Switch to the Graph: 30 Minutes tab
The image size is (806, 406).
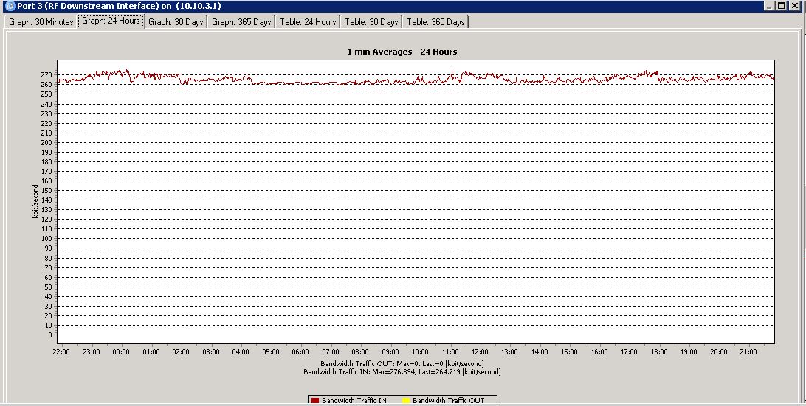click(41, 22)
